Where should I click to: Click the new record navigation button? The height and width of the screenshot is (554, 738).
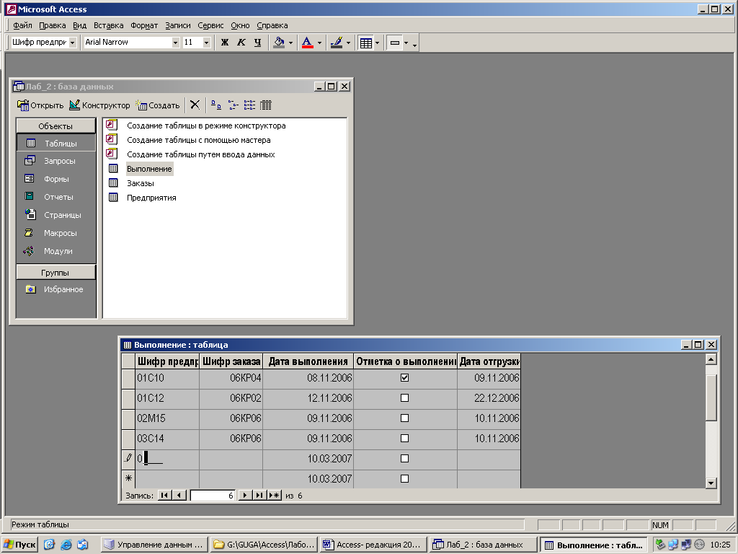coord(275,495)
